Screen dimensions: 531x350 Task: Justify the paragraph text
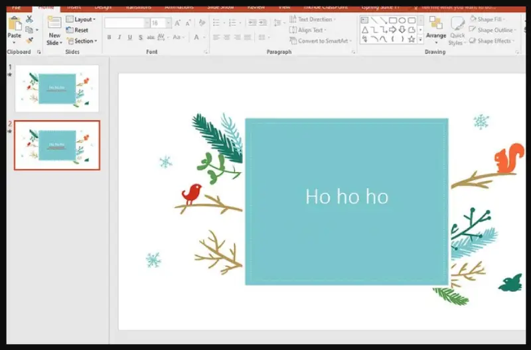(x=248, y=37)
